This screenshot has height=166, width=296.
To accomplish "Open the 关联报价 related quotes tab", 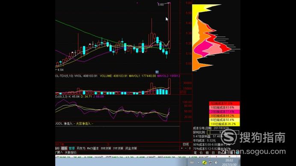I will coord(71,152).
